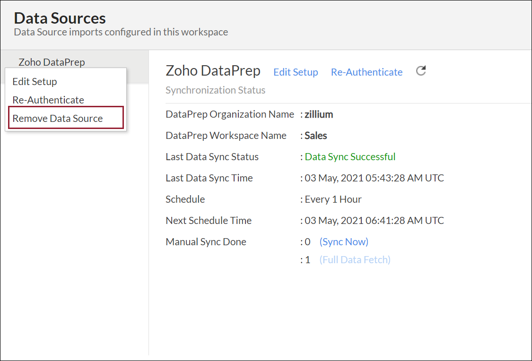
Task: Click the Re-Authenticate link in header
Action: [x=366, y=72]
